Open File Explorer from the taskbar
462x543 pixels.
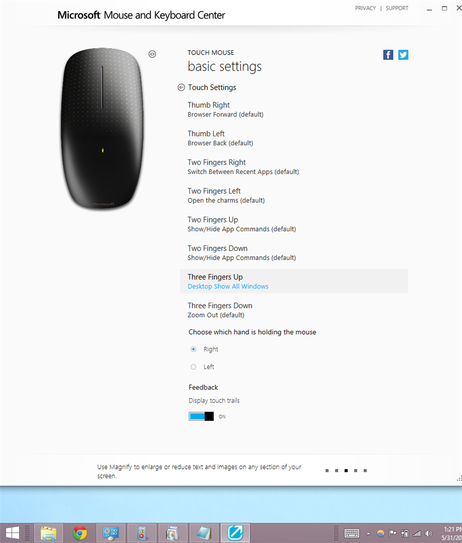49,533
